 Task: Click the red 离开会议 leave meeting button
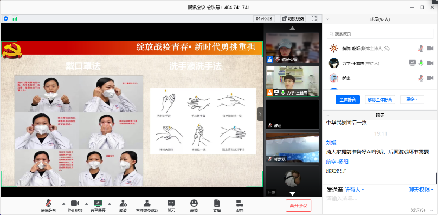click(298, 205)
